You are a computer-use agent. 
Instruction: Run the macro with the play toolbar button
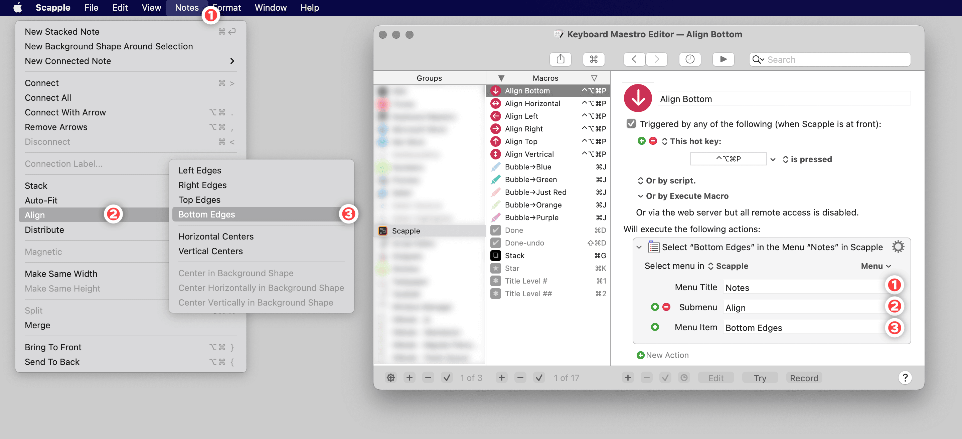pos(724,59)
